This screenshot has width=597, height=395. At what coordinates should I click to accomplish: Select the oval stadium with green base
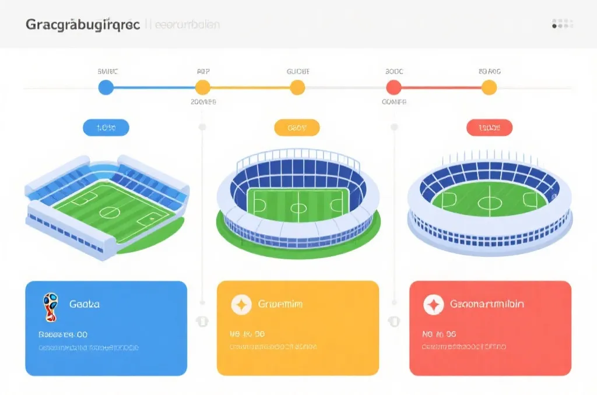(298, 203)
